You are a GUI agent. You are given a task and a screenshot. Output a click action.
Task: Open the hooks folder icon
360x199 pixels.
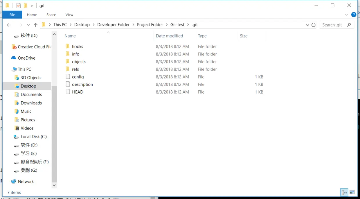[x=68, y=46]
